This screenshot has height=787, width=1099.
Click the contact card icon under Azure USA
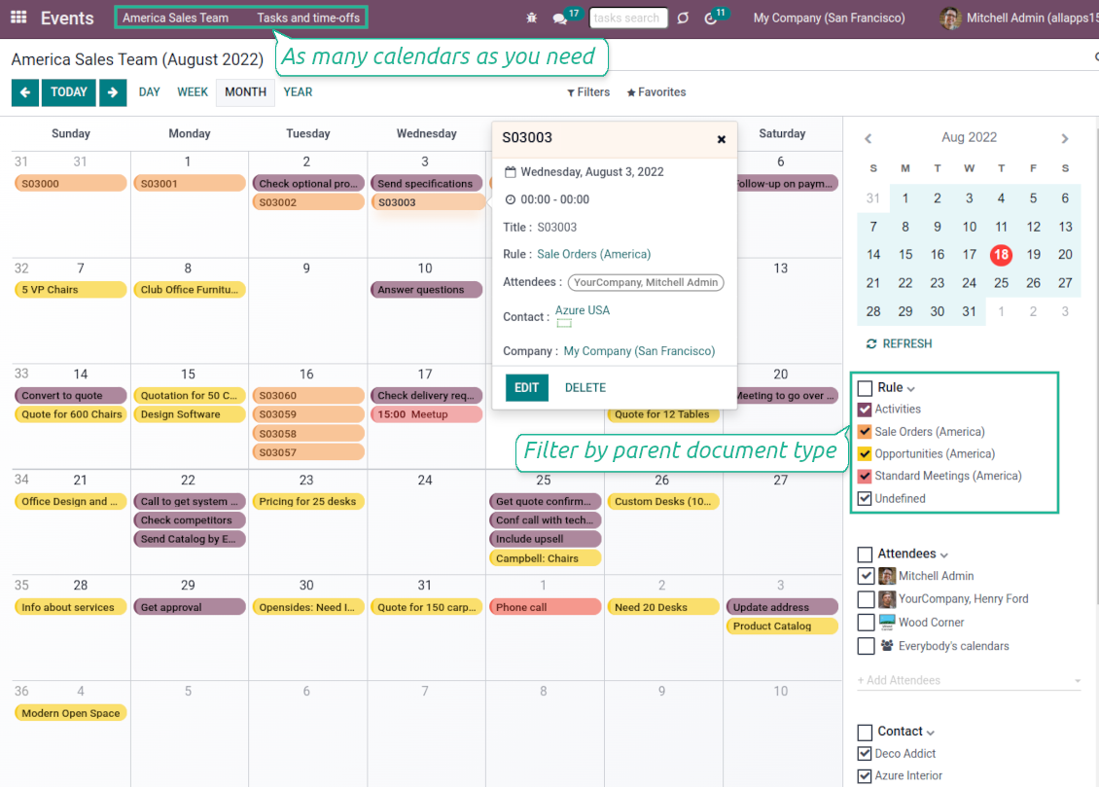point(564,323)
